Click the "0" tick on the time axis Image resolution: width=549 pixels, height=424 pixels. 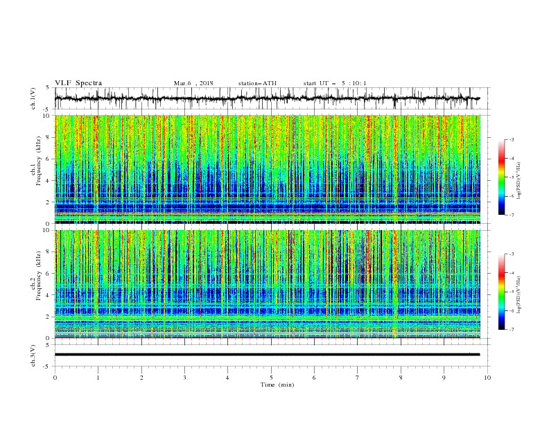point(55,378)
